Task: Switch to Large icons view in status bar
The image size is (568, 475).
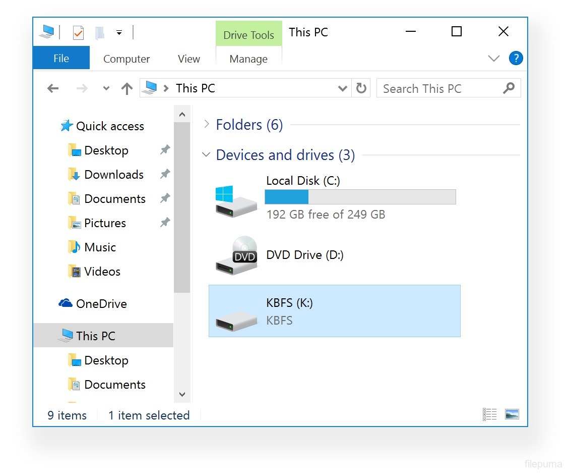Action: (512, 414)
